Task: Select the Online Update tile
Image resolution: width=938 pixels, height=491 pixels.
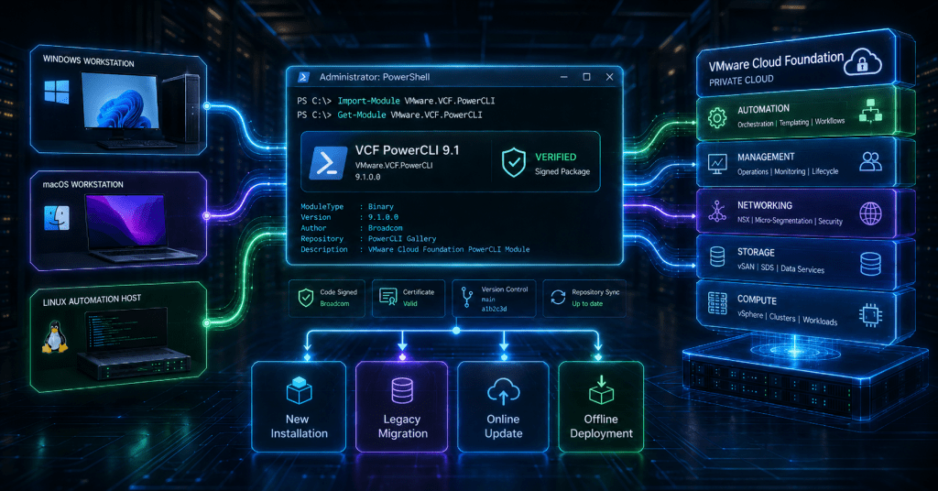Action: pos(503,407)
